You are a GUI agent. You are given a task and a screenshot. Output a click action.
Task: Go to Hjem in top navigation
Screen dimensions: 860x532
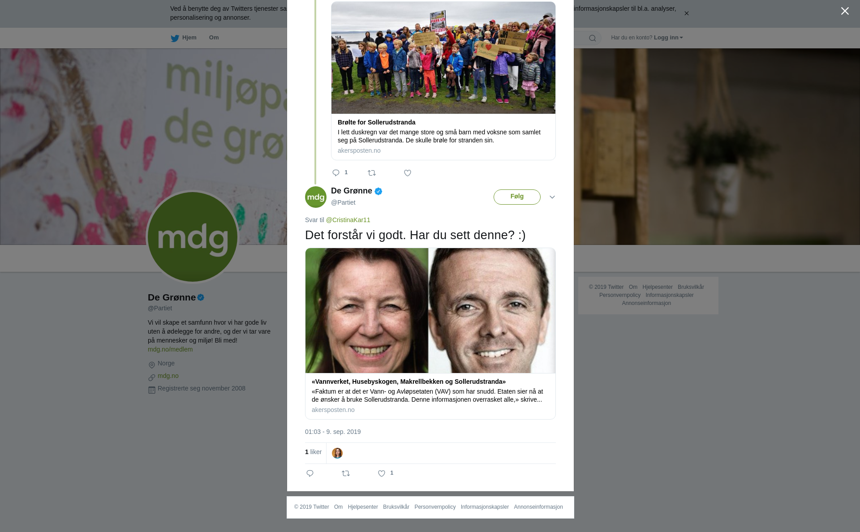(184, 38)
